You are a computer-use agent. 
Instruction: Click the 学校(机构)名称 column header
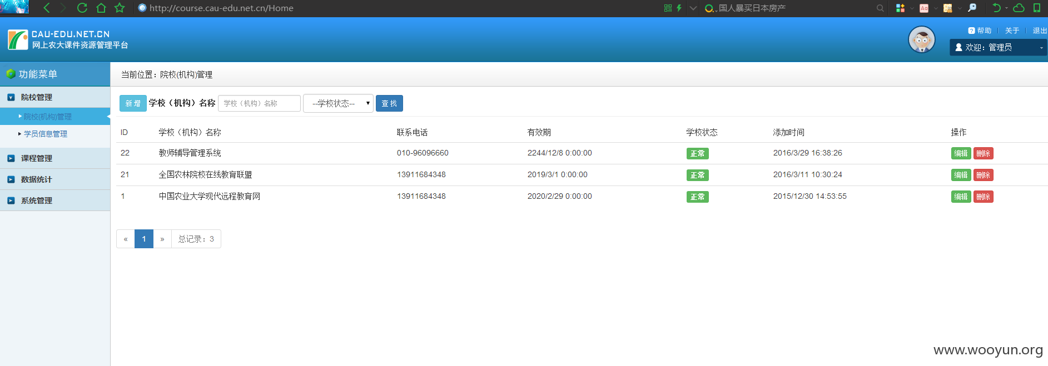(190, 132)
